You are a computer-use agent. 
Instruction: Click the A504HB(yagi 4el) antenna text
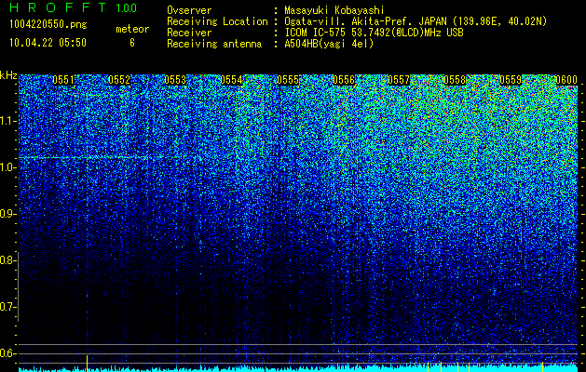point(329,44)
